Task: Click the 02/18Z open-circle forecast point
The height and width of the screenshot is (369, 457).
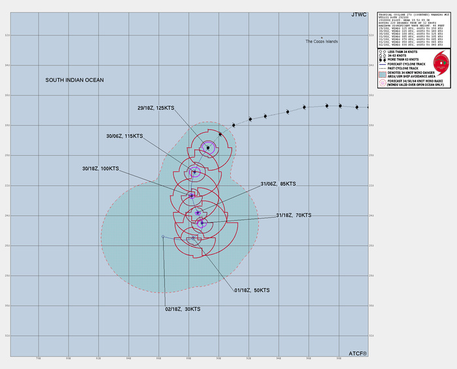Action: pos(163,236)
